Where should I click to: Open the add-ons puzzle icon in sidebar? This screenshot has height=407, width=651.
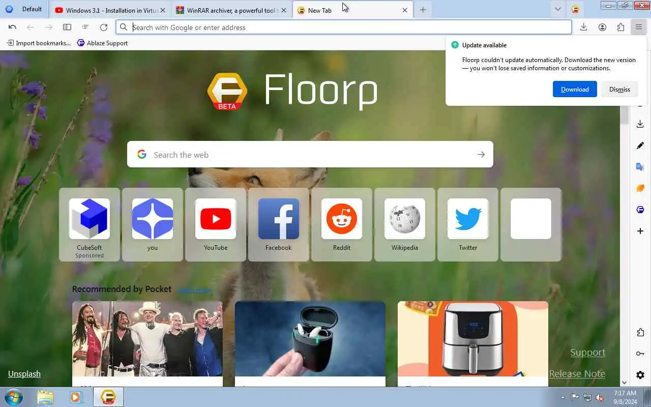tap(640, 332)
